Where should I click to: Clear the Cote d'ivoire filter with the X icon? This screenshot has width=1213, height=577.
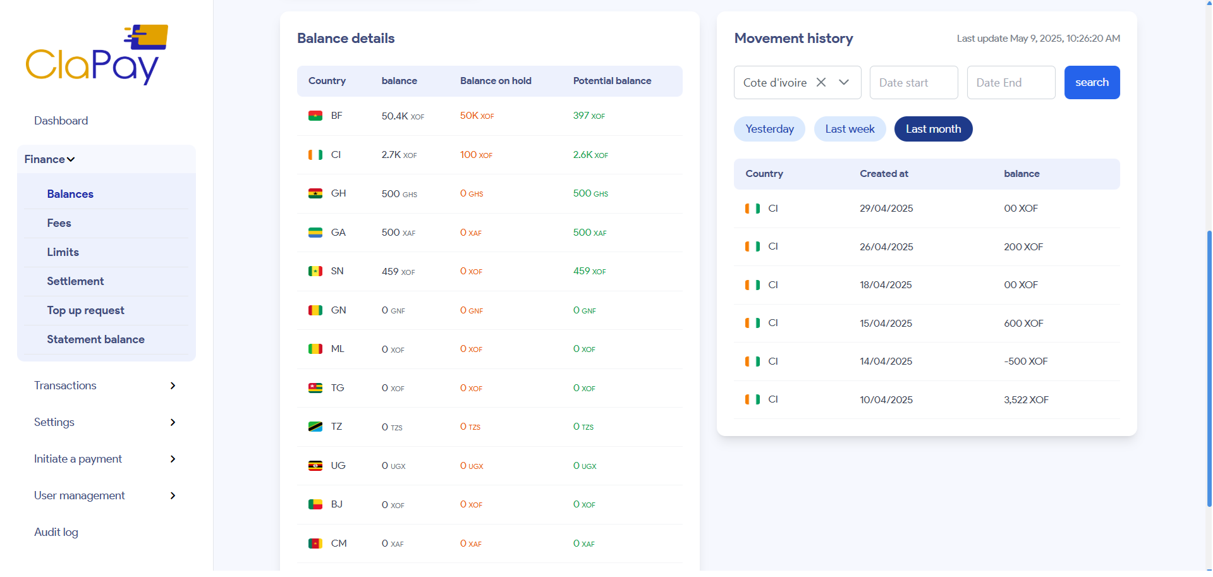pyautogui.click(x=821, y=82)
